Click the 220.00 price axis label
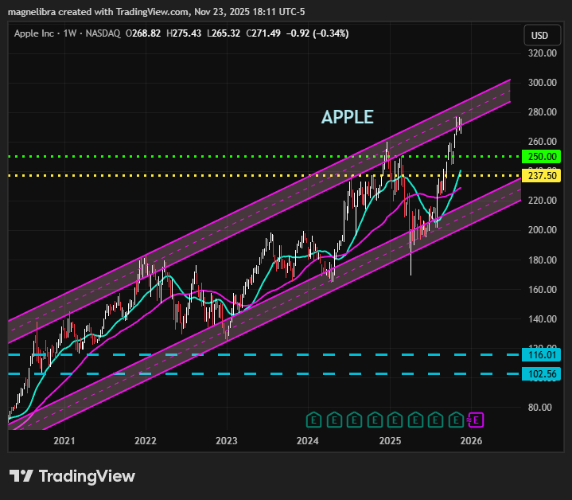The height and width of the screenshot is (500, 572). click(x=543, y=201)
